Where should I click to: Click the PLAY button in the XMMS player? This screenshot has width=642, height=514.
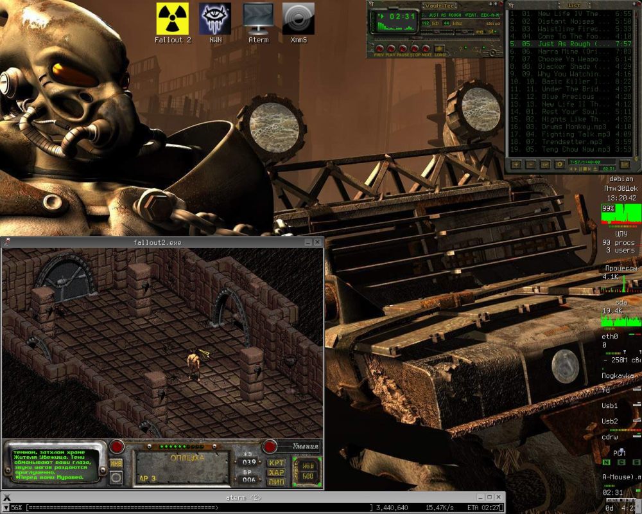[x=391, y=48]
